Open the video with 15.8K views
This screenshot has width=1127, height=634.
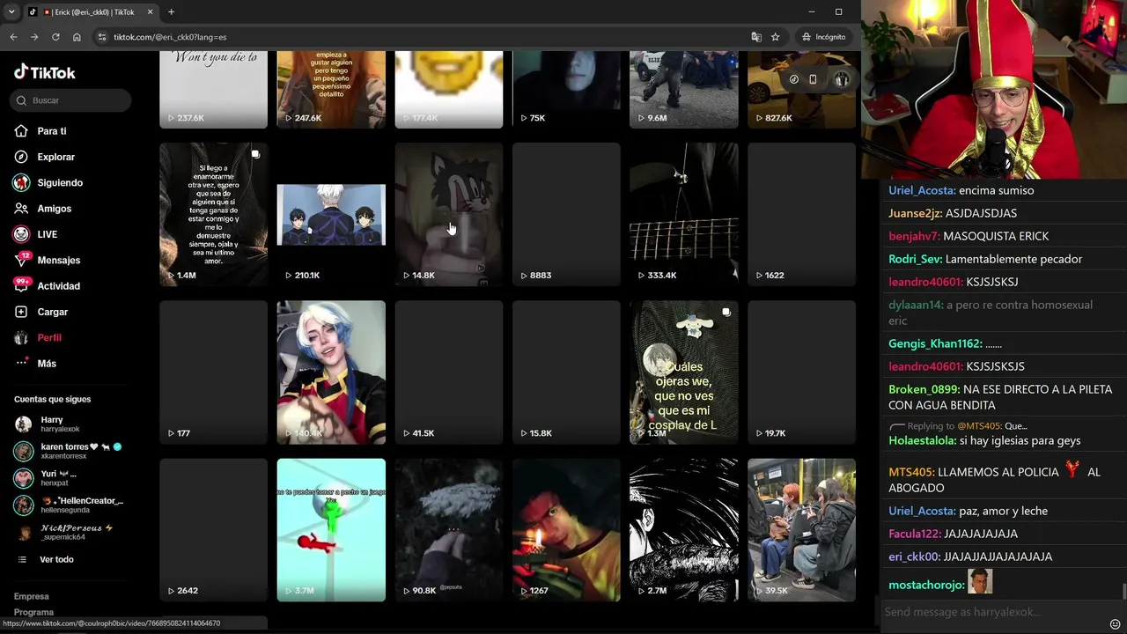tap(566, 372)
